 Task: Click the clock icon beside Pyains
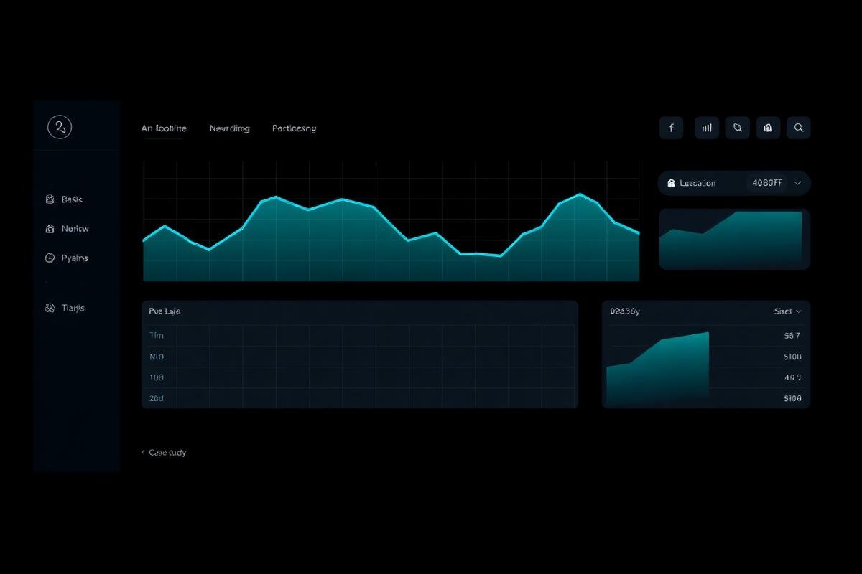point(50,258)
